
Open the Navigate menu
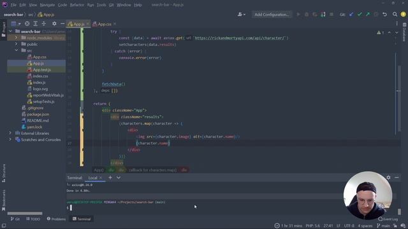[47, 4]
